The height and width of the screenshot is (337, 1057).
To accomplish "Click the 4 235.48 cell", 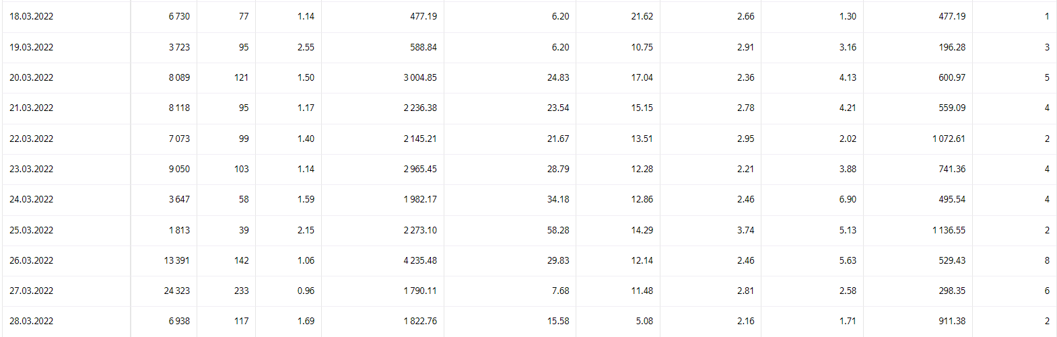I will (420, 260).
